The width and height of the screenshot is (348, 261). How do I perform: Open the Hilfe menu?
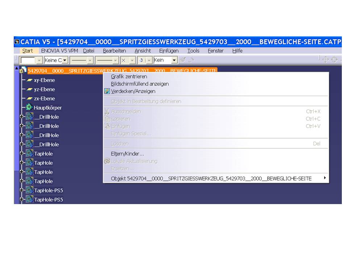[237, 51]
